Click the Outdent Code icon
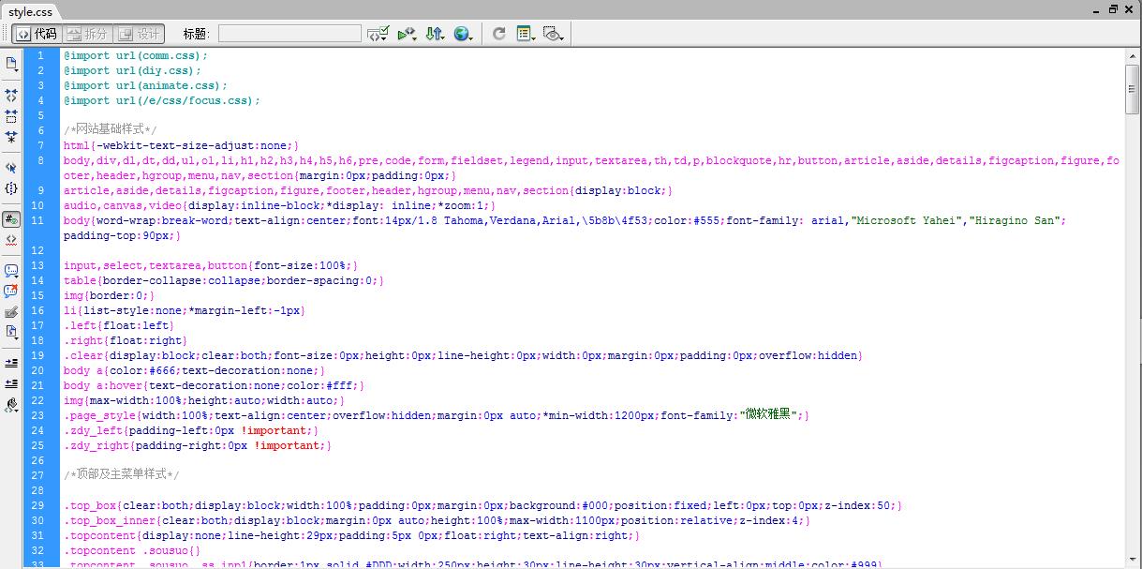This screenshot has width=1142, height=569. click(11, 383)
